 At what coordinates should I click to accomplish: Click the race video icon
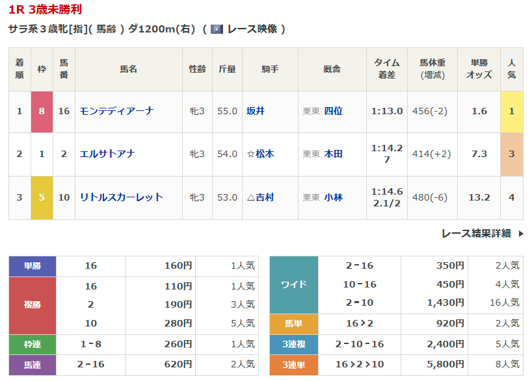pos(217,29)
